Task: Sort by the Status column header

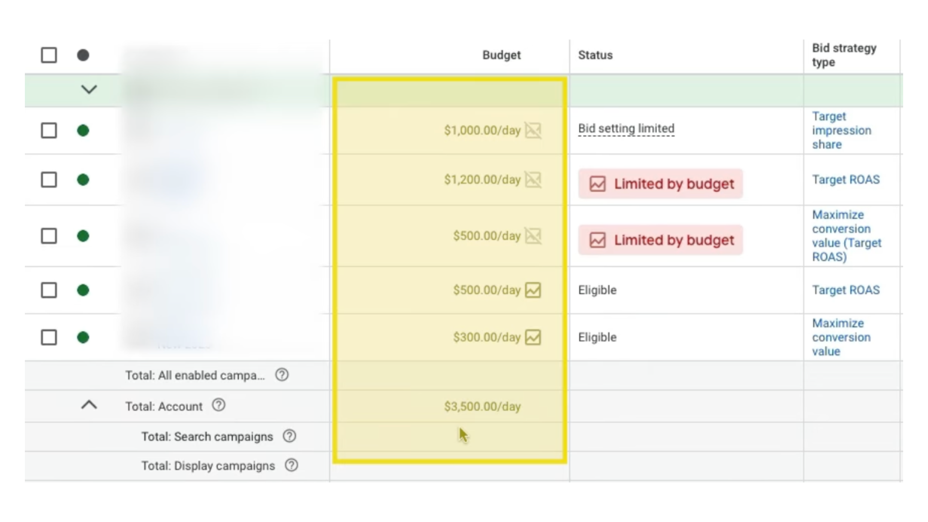Action: tap(595, 55)
